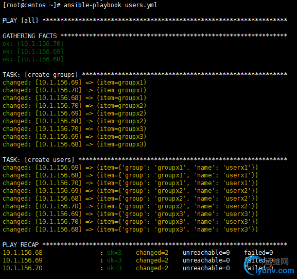The image size is (297, 279).
Task: Click the 'ansible-playbook users.yml' command text
Action: 111,5
